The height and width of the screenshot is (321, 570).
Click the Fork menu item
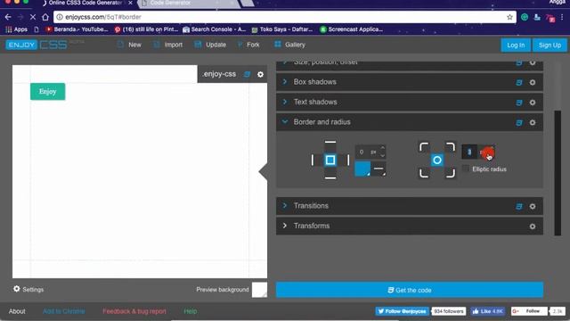point(248,45)
